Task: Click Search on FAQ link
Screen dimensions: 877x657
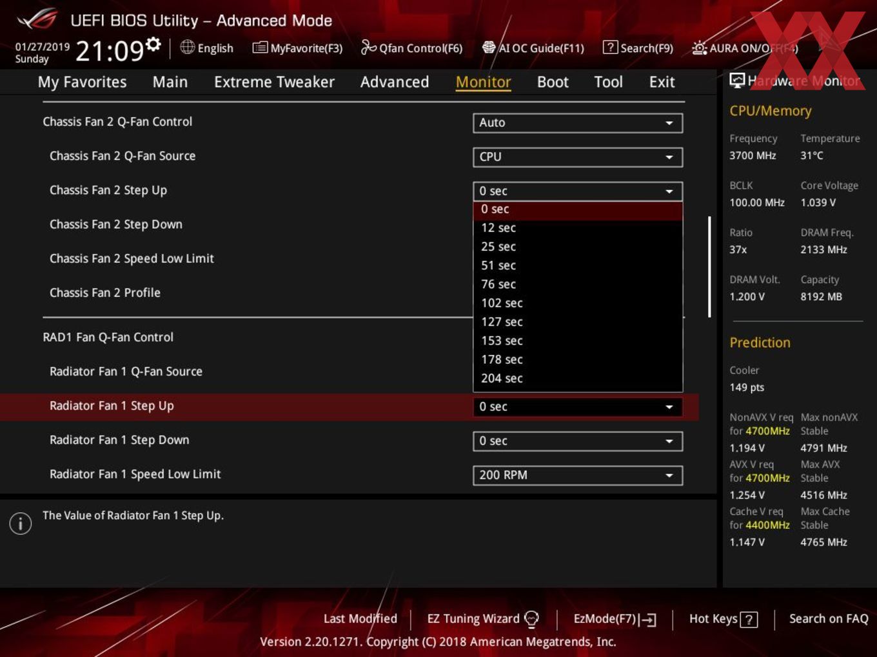Action: point(829,618)
